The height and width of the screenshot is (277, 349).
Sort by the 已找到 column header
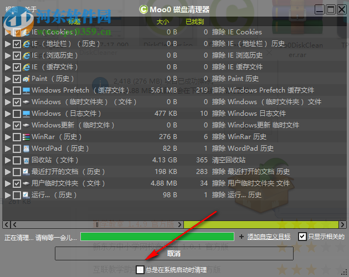(x=195, y=22)
